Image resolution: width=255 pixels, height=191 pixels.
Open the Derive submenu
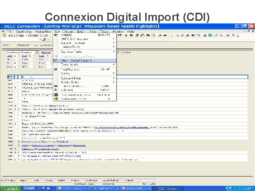tap(85, 73)
